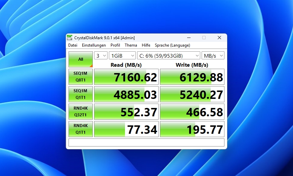Open the Thema menu
Viewport: 293px width, 176px height.
click(x=131, y=45)
